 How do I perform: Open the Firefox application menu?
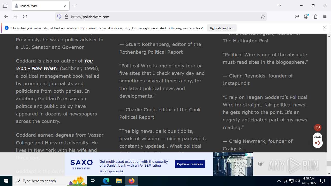325,17
